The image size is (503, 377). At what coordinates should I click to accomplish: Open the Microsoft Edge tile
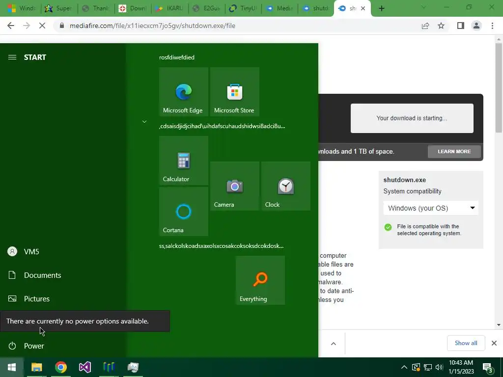184,92
